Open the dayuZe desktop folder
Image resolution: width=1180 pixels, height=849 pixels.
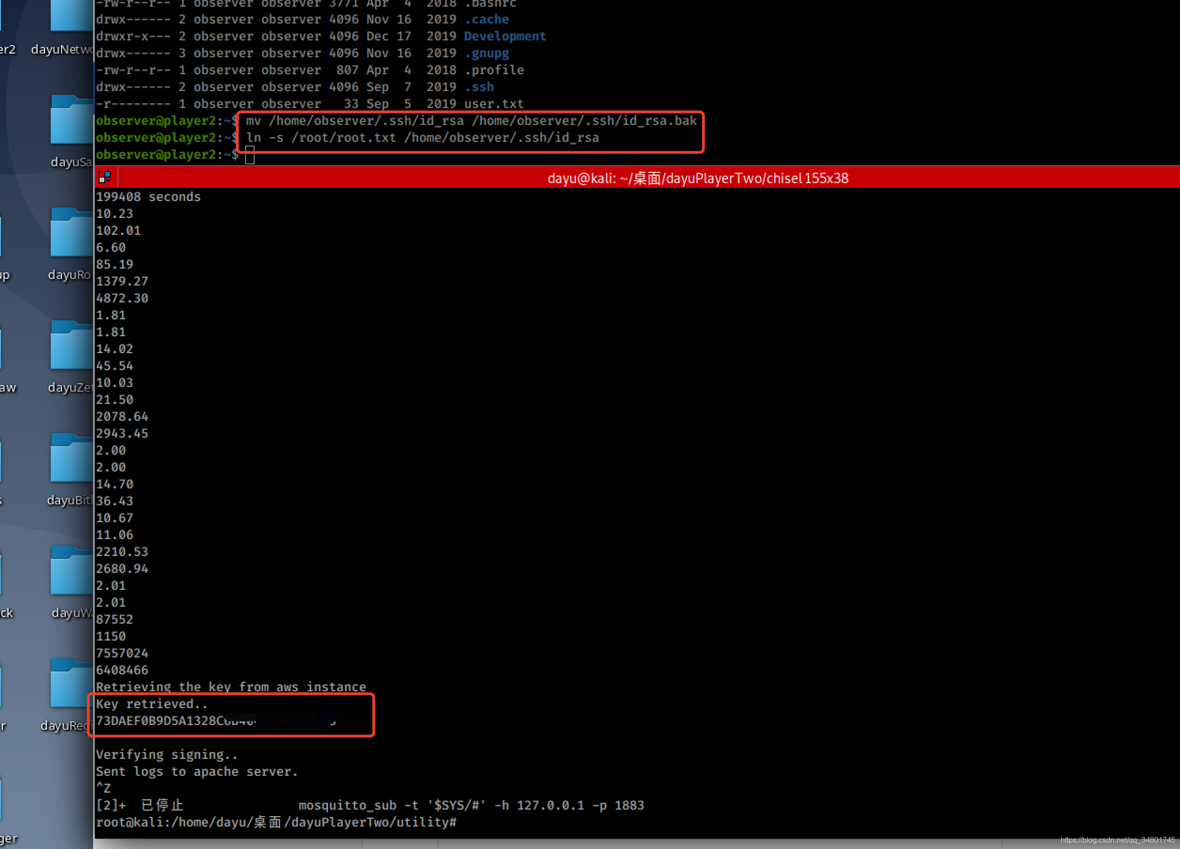pyautogui.click(x=71, y=346)
